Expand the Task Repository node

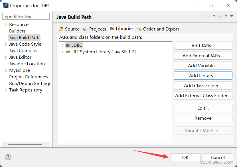tap(6, 90)
